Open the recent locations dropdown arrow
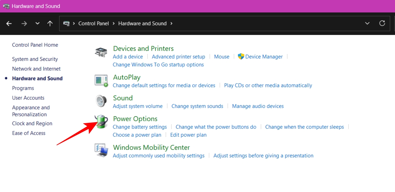 (x=37, y=23)
